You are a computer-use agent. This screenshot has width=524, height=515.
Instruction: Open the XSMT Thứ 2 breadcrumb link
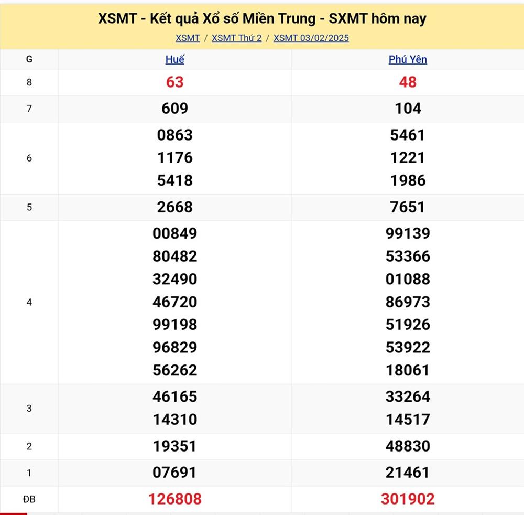point(236,38)
